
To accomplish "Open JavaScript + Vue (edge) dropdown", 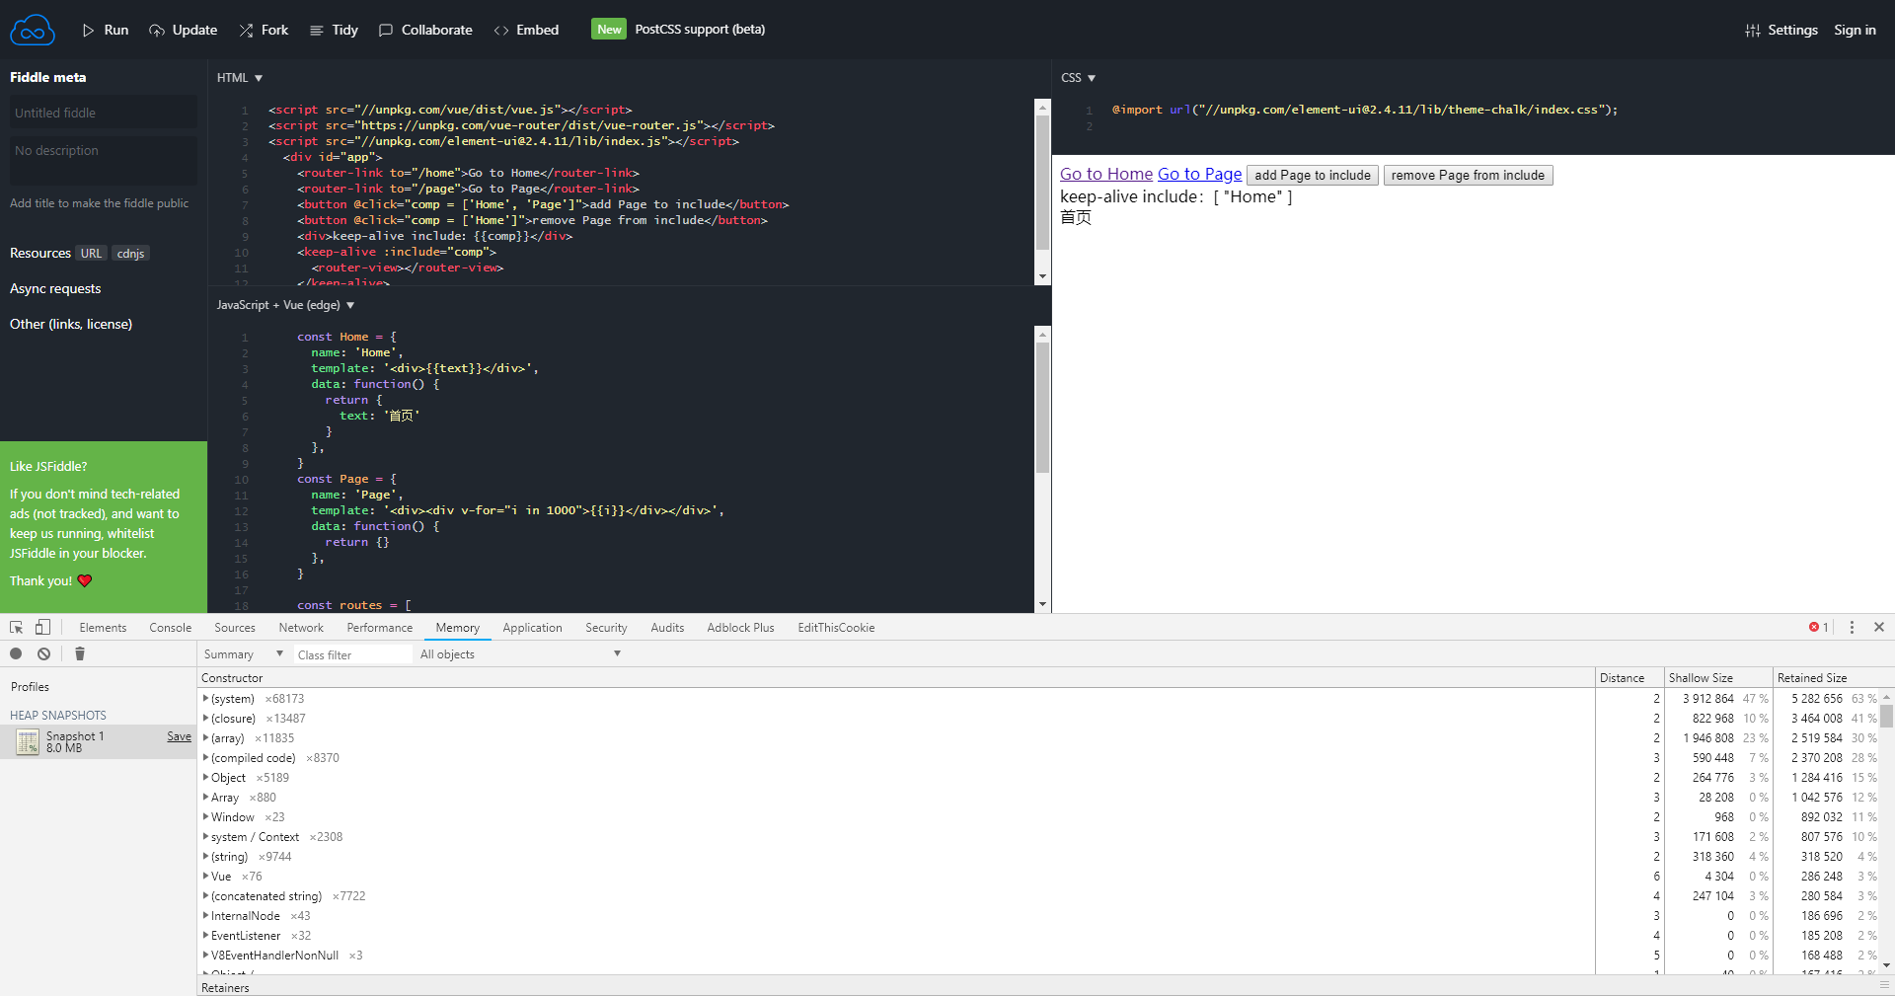I will click(285, 305).
